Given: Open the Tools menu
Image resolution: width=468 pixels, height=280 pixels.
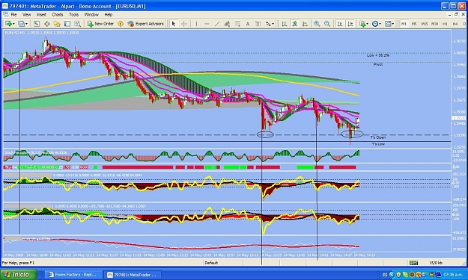Looking at the screenshot, I should pyautogui.click(x=73, y=15).
